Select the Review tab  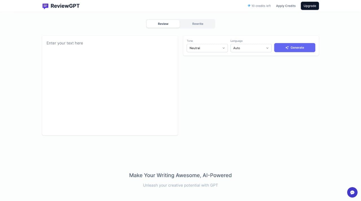(x=163, y=24)
